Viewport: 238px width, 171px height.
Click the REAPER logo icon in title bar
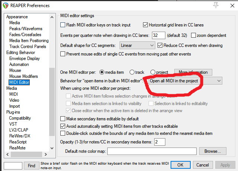(6, 6)
